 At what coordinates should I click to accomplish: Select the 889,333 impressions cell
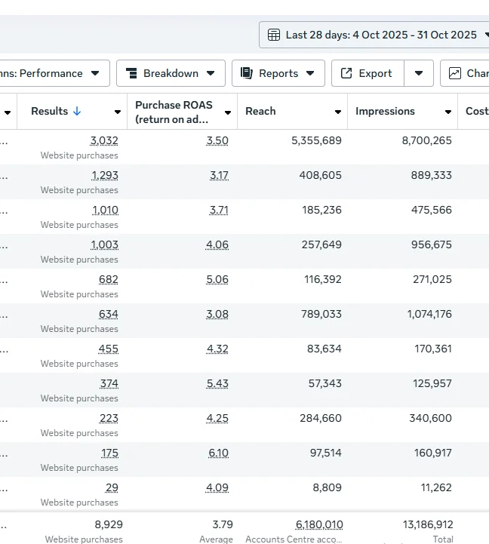click(x=432, y=175)
